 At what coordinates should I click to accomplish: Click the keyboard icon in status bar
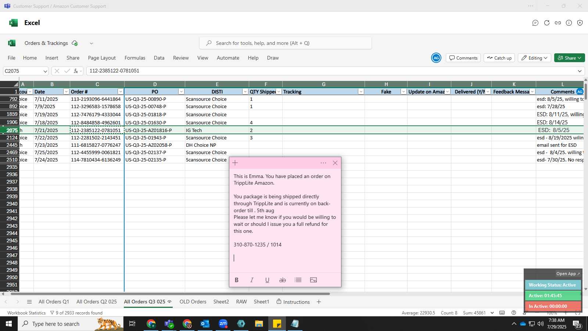coord(502,313)
